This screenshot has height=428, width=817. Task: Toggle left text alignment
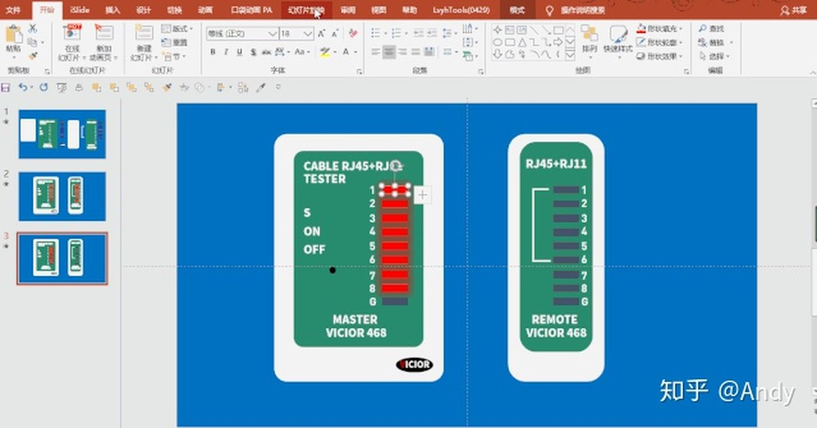(x=376, y=52)
